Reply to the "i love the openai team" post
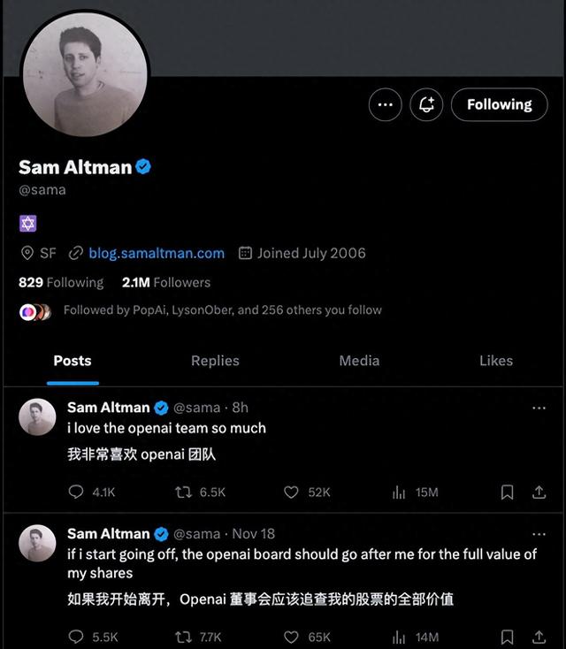This screenshot has width=566, height=649. pyautogui.click(x=76, y=492)
